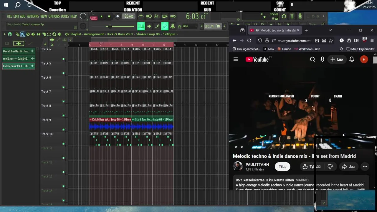Screen dimensions: 377x212
Task: Open the list all tabs chevron
Action: pyautogui.click(x=330, y=30)
